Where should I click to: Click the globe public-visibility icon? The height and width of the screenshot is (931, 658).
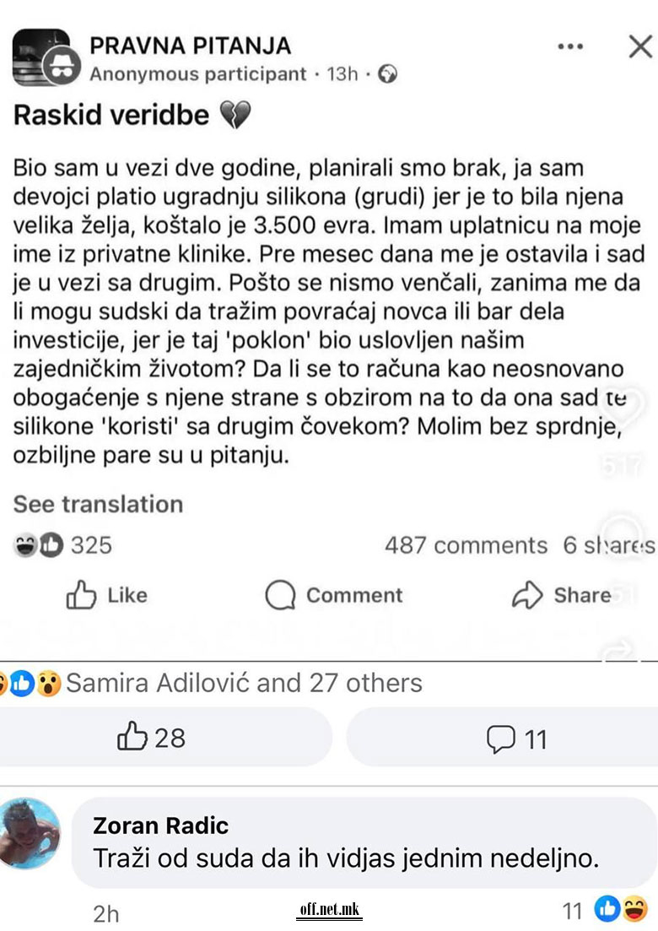(388, 74)
